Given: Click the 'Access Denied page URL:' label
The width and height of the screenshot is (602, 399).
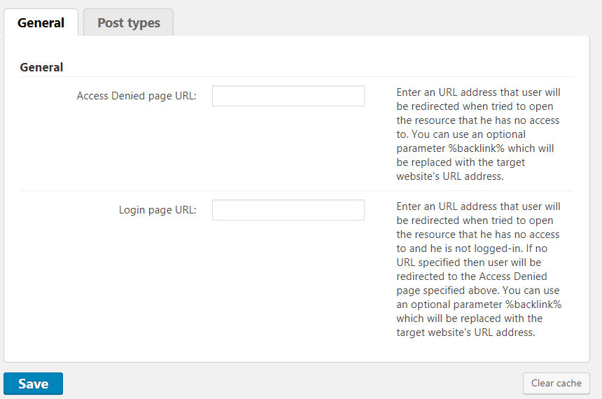Looking at the screenshot, I should click(136, 96).
